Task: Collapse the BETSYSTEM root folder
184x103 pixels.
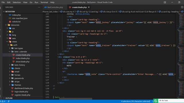Action: (x=4, y=11)
